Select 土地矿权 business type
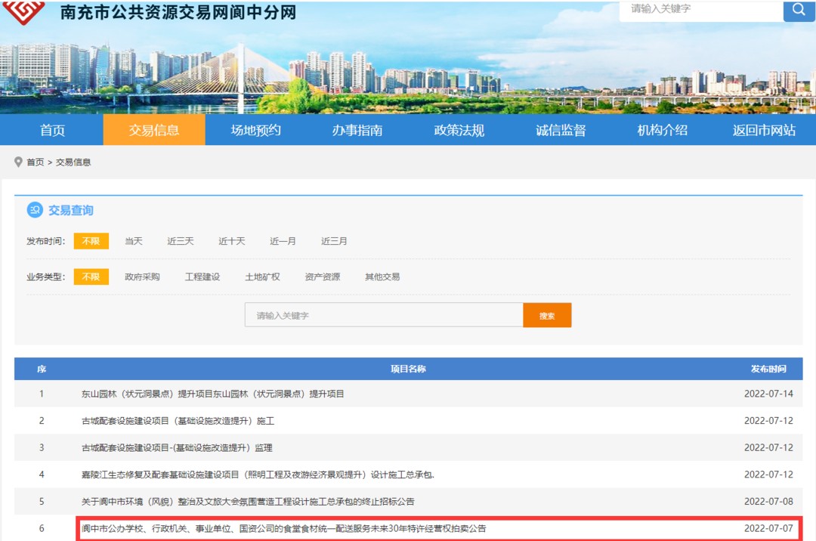Screen dimensions: 816x541 262,277
